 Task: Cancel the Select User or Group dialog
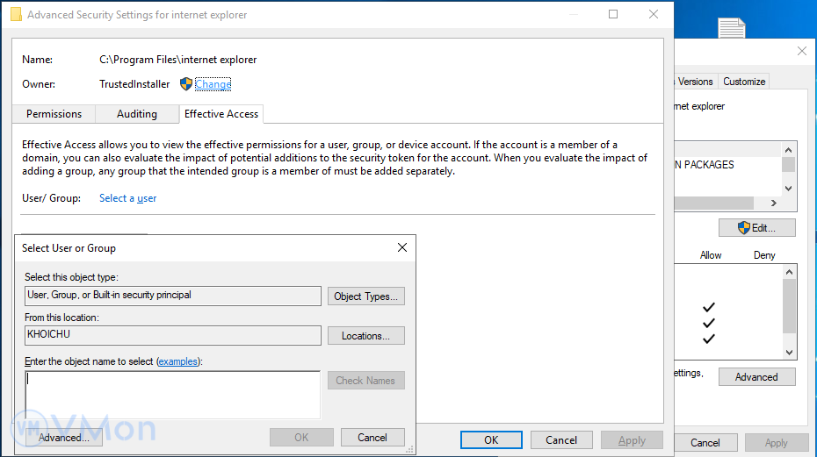pyautogui.click(x=372, y=438)
